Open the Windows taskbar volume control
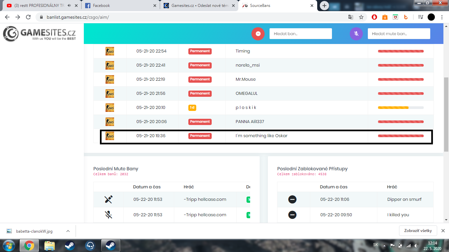Viewport: 449px width, 252px height. pos(416,245)
